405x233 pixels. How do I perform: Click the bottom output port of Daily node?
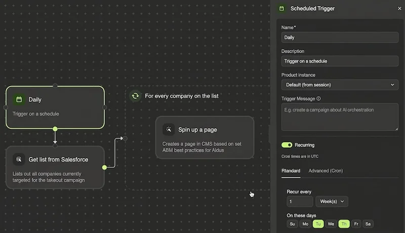point(55,129)
